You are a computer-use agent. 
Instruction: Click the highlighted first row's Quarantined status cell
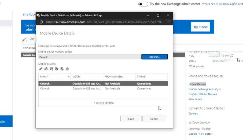(x=144, y=84)
